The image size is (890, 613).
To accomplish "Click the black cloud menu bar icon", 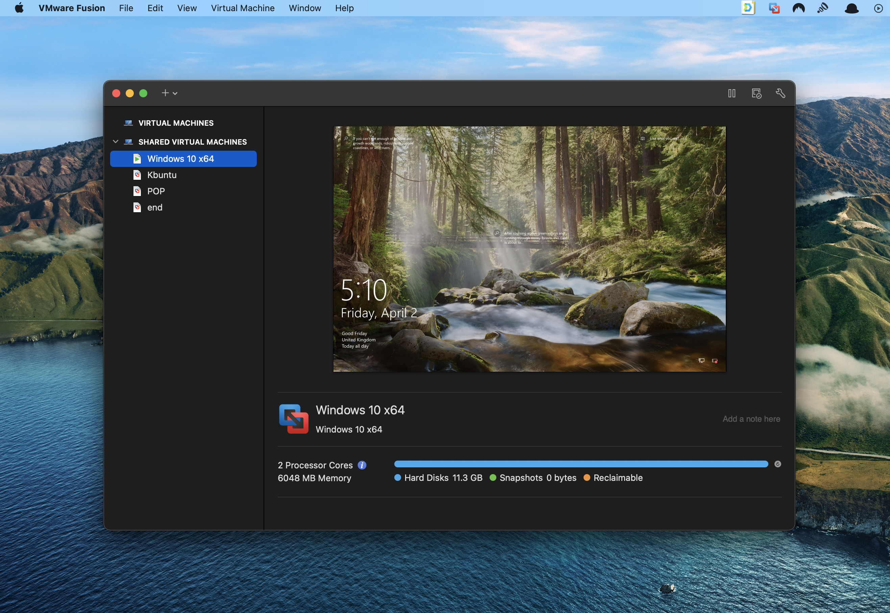I will 851,8.
